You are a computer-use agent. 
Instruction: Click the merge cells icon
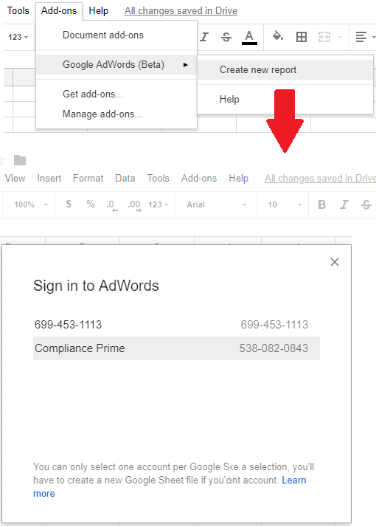tap(324, 37)
